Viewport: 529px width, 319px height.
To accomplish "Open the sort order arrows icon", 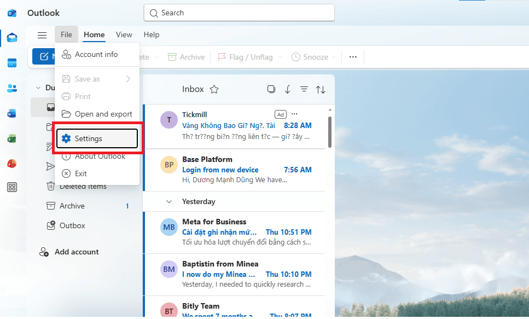I will tap(321, 89).
